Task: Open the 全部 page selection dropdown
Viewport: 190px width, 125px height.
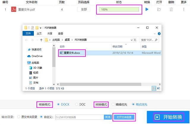Action: click(x=84, y=9)
